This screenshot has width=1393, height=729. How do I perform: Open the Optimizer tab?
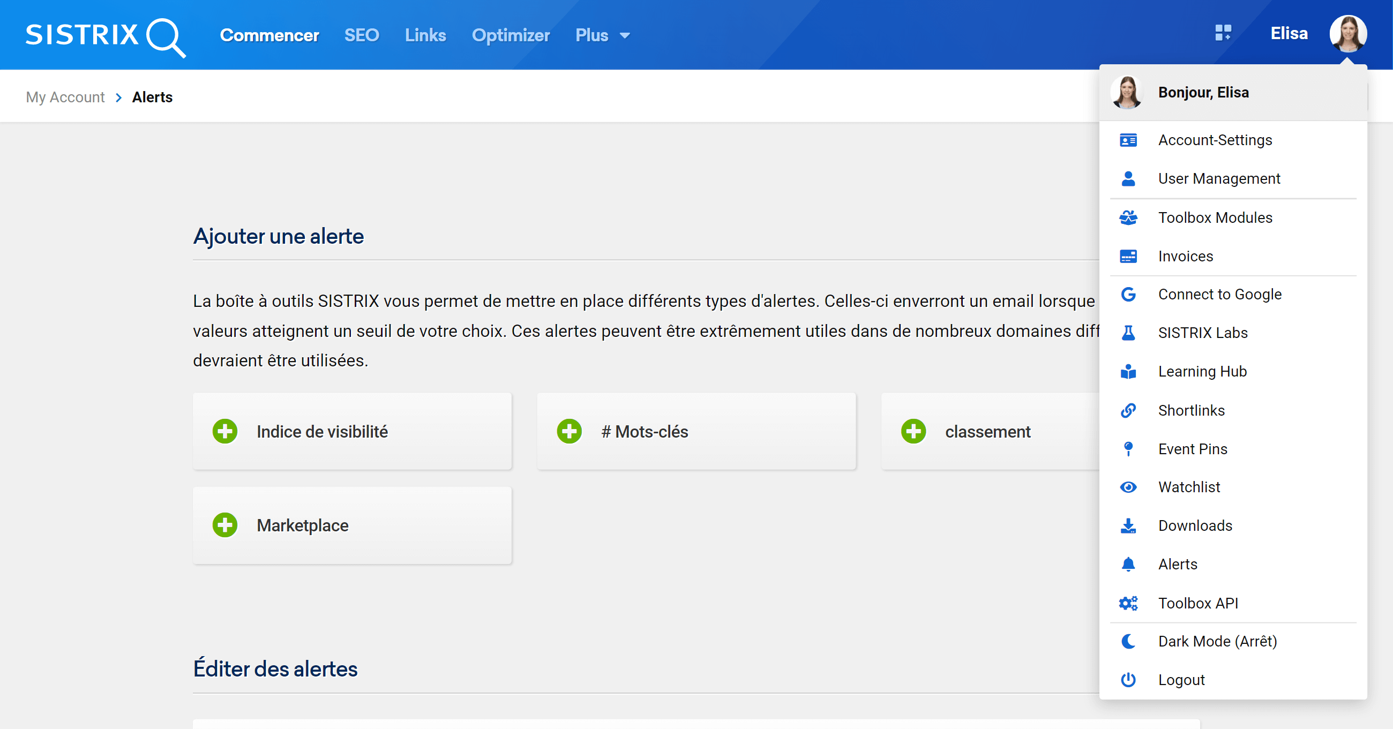pos(511,35)
